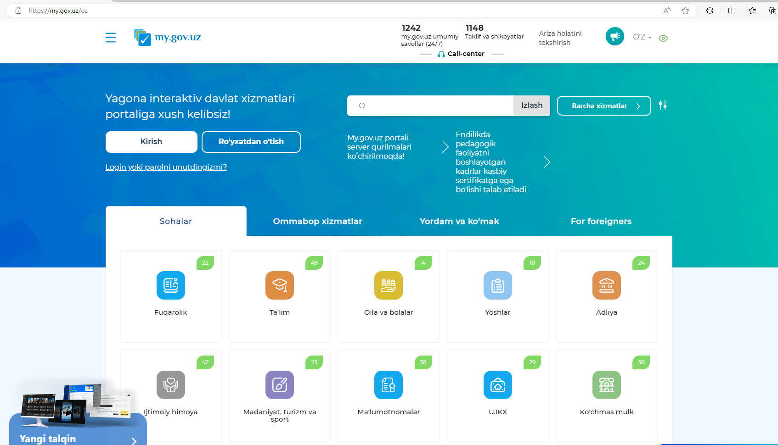The image size is (778, 445).
Task: Switch to the For foreigners tab
Action: [601, 221]
